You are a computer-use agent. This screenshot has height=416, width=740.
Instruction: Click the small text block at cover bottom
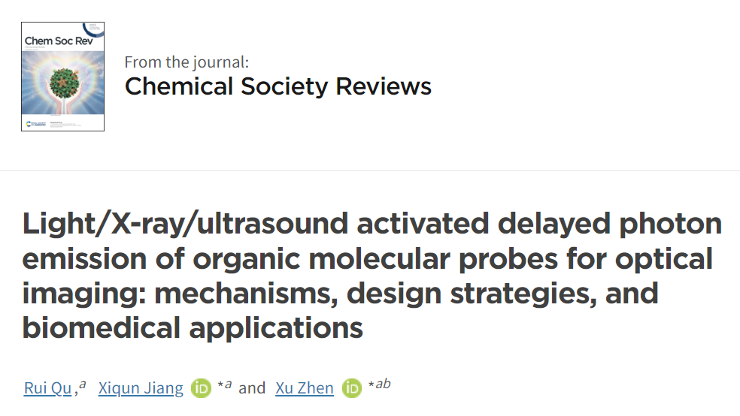click(x=65, y=125)
